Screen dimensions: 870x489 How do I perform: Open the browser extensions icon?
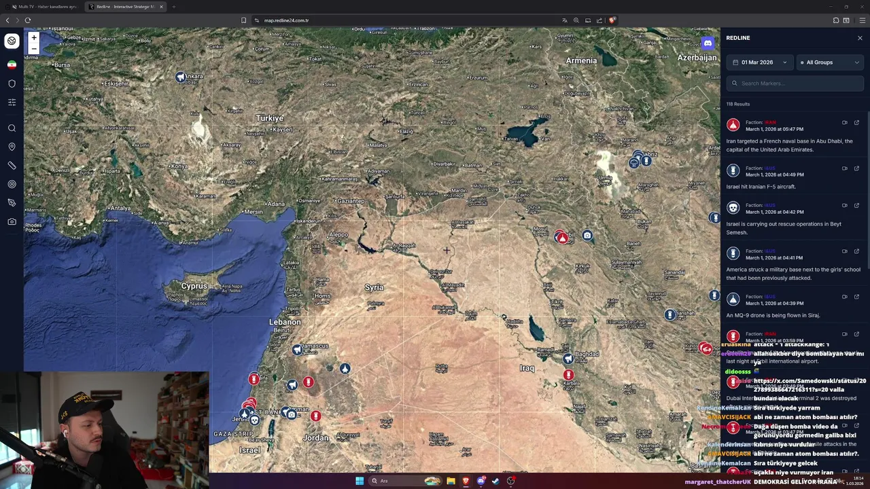point(836,20)
